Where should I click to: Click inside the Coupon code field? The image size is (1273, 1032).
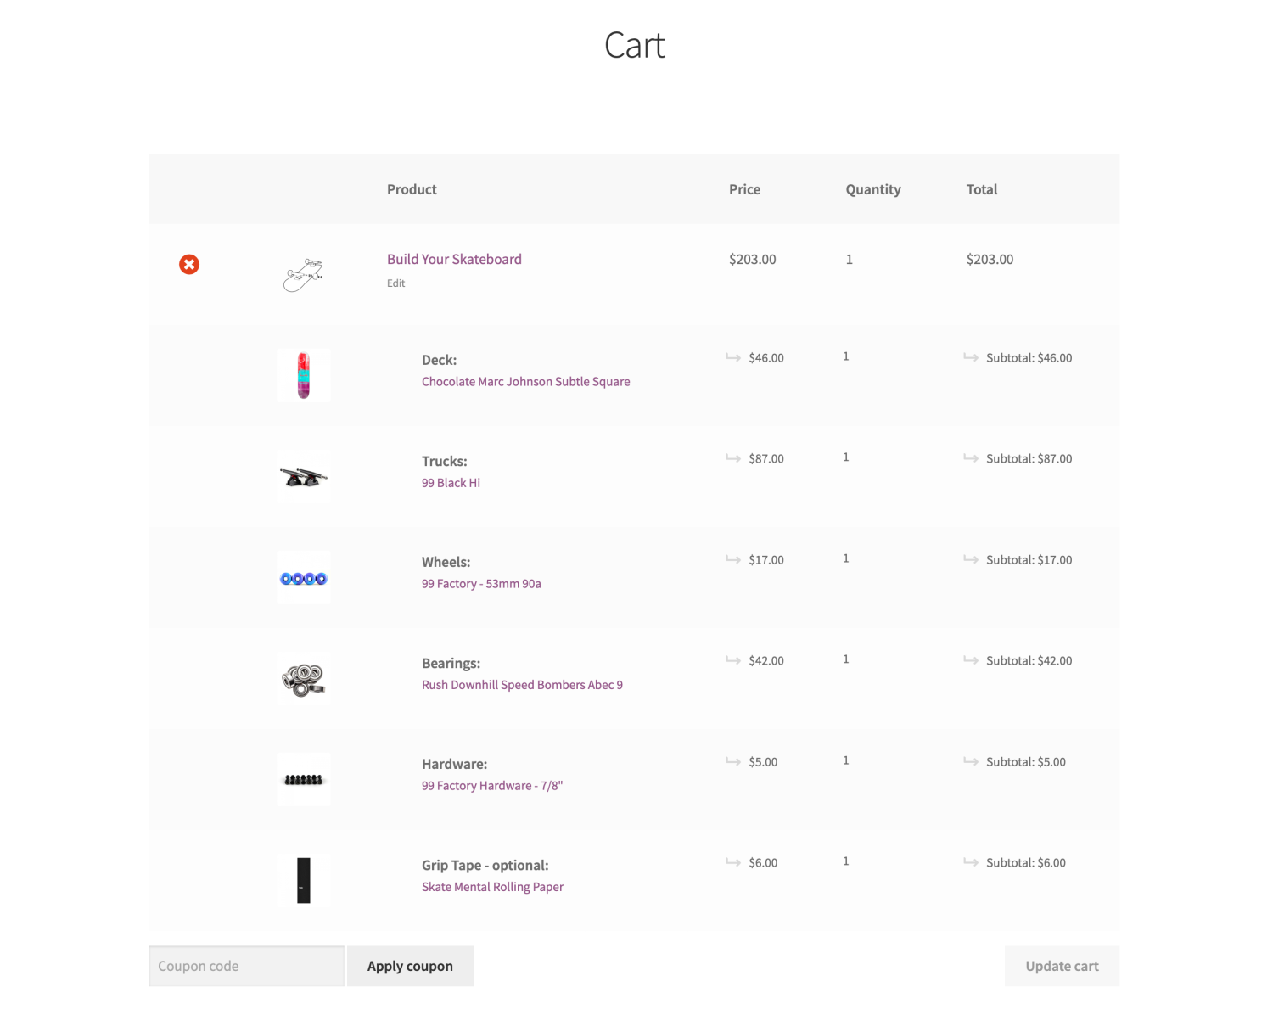coord(245,966)
